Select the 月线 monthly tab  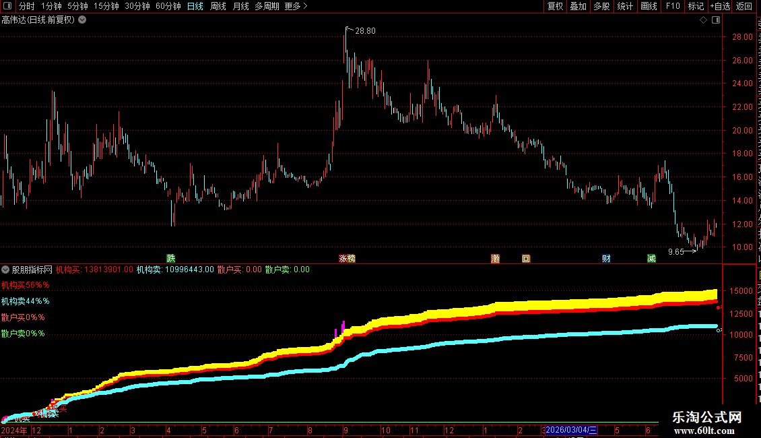tap(240, 6)
